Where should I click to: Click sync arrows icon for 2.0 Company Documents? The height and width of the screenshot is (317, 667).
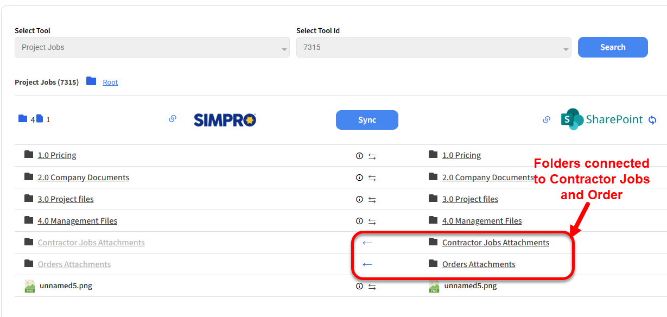pos(372,178)
